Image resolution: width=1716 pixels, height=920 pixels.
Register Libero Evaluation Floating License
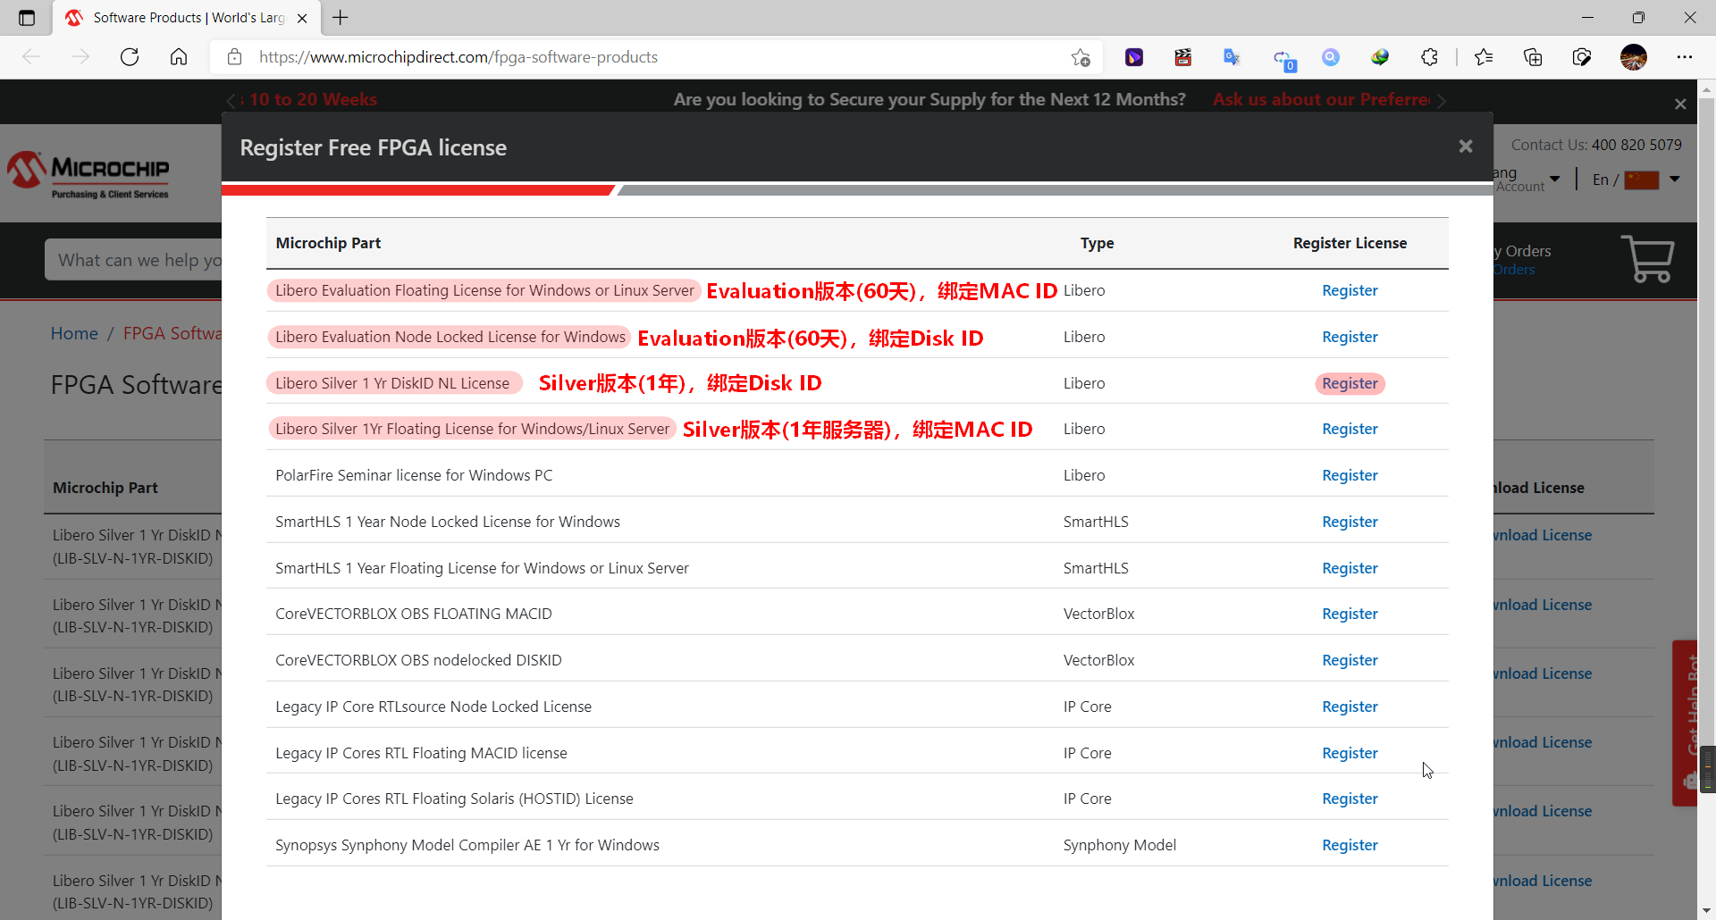(1350, 290)
